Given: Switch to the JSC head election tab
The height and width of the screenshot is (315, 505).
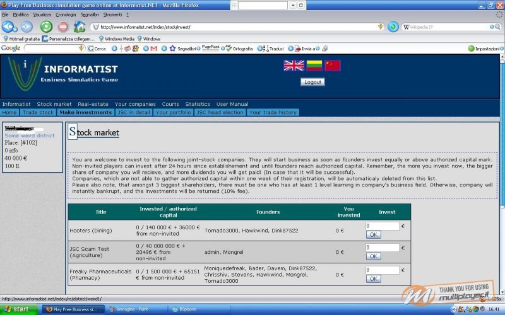Looking at the screenshot, I should [220, 113].
